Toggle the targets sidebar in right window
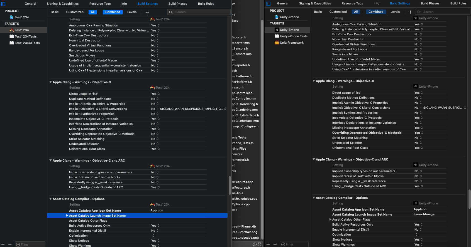471x247 pixels. pos(269,4)
